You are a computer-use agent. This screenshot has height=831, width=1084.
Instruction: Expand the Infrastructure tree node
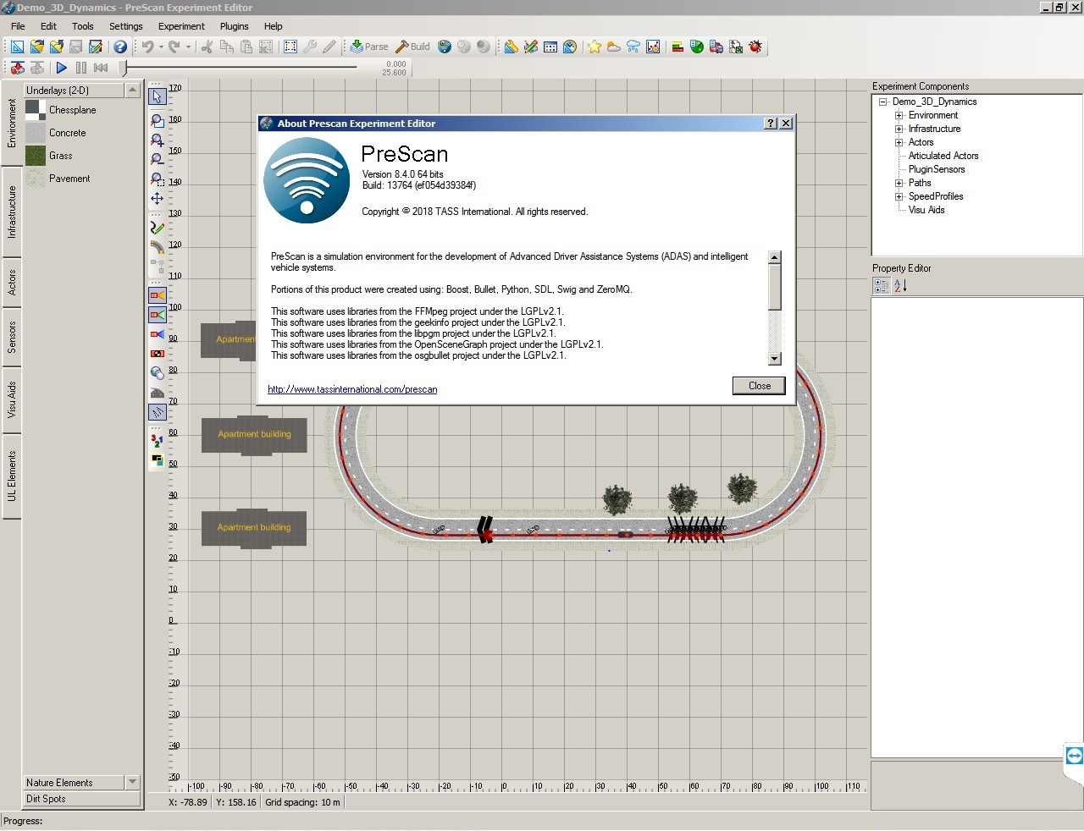click(x=899, y=129)
